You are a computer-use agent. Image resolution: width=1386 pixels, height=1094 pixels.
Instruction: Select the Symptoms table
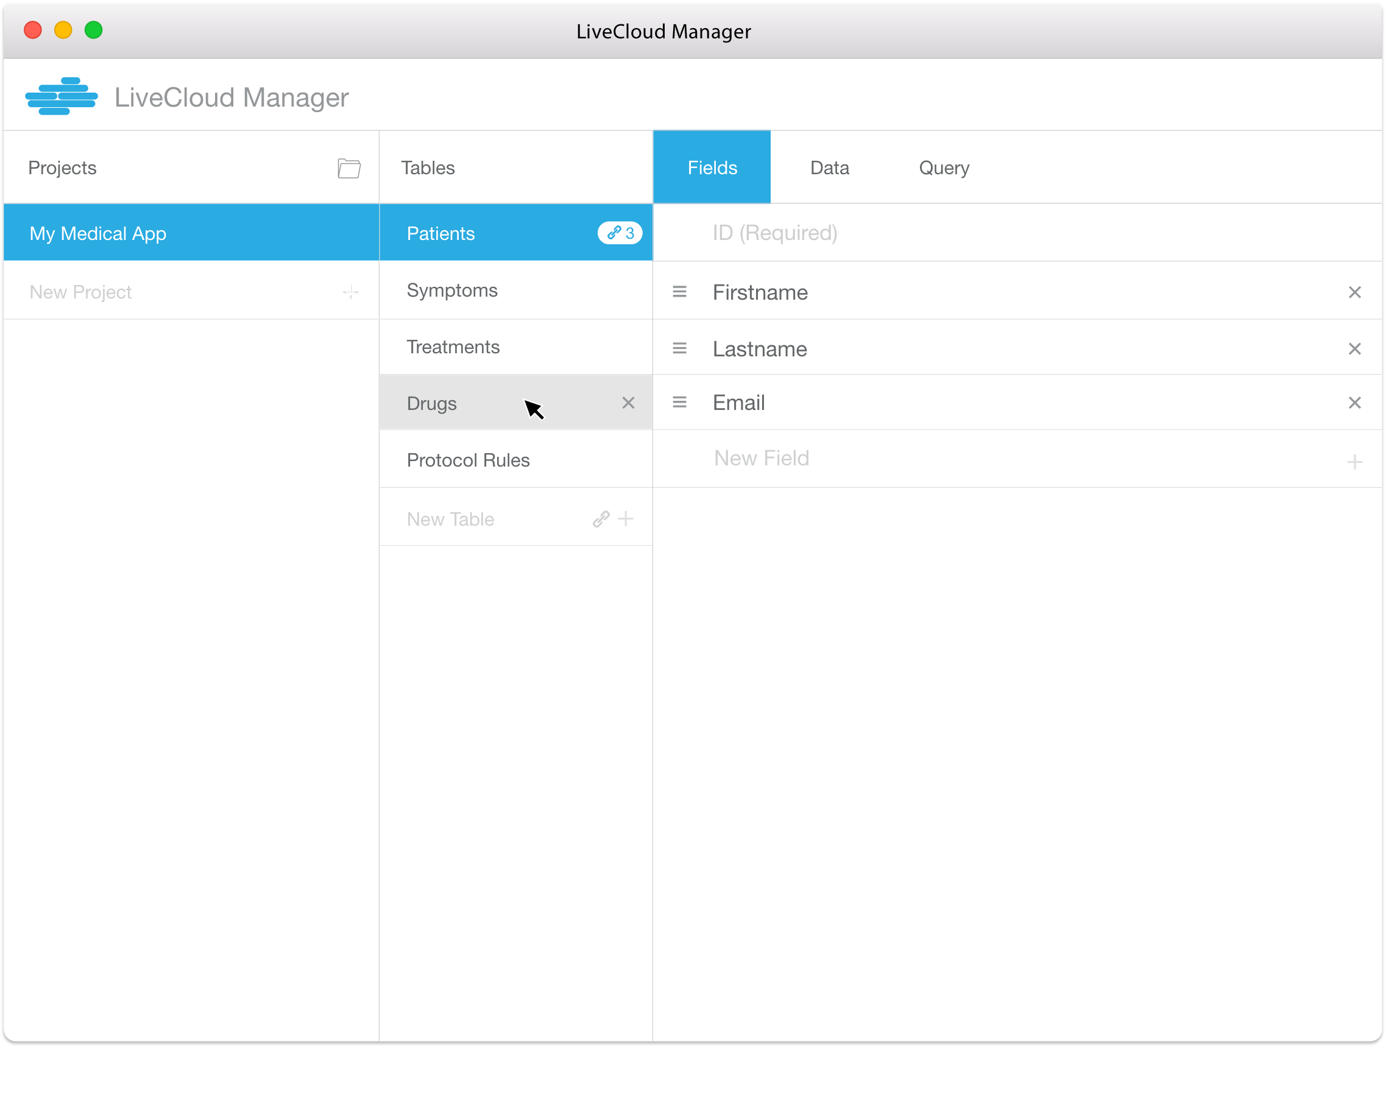tap(451, 290)
